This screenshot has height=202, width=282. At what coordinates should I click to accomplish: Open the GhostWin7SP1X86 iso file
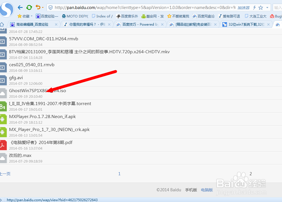pos(38,91)
